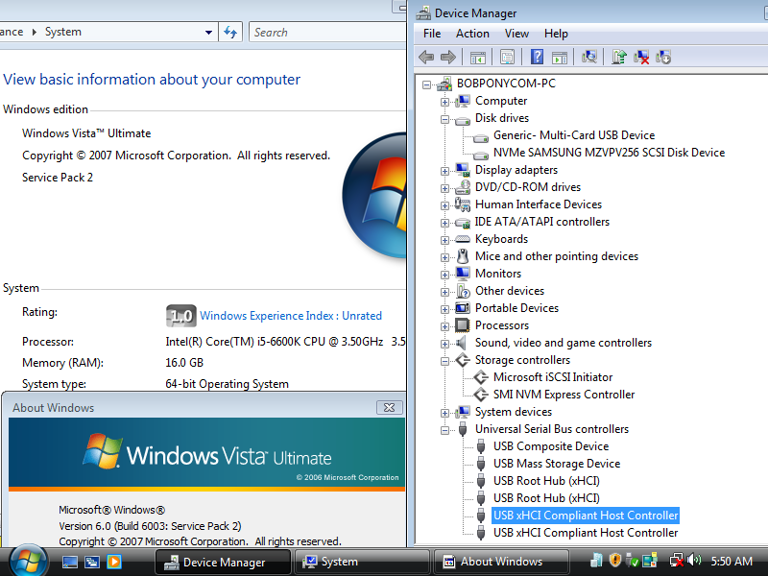This screenshot has width=768, height=576.
Task: Select the Portable Devices tree label
Action: click(x=516, y=308)
